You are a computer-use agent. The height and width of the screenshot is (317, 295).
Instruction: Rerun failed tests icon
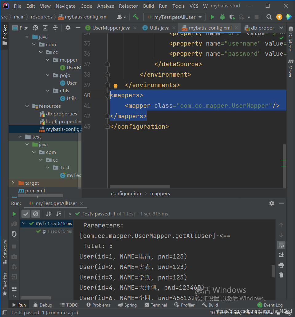point(14,224)
